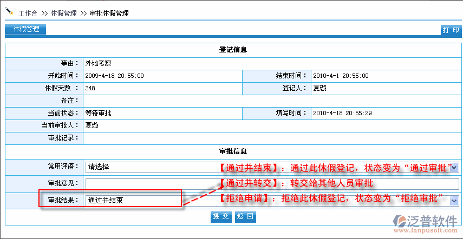Select the 结束时间 value 2010-4-1 20:55:00
463x239 pixels.
pyautogui.click(x=340, y=76)
